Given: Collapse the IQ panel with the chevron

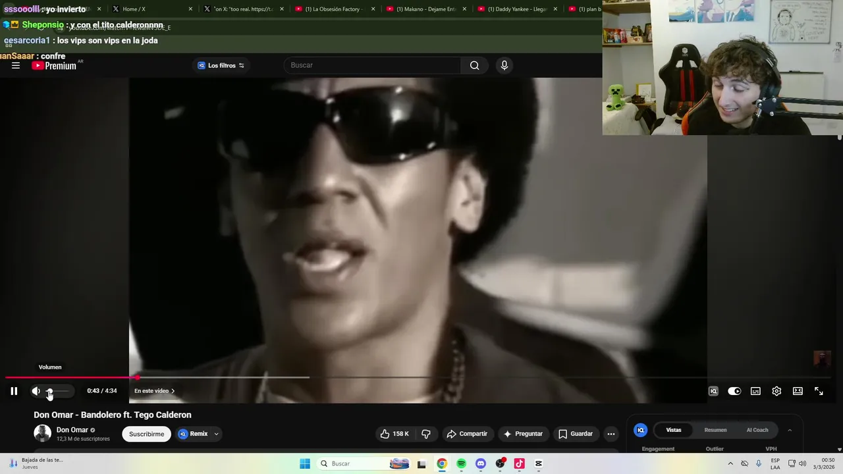Looking at the screenshot, I should [x=790, y=430].
